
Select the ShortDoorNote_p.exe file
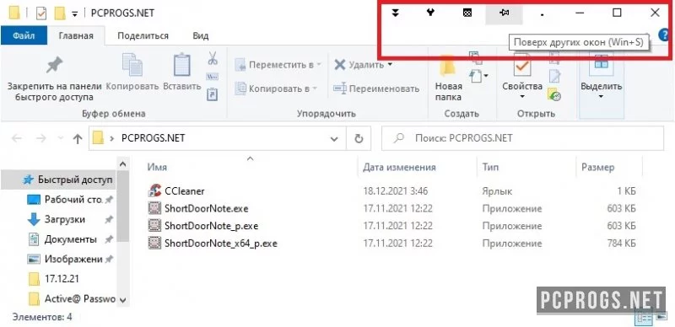point(212,226)
